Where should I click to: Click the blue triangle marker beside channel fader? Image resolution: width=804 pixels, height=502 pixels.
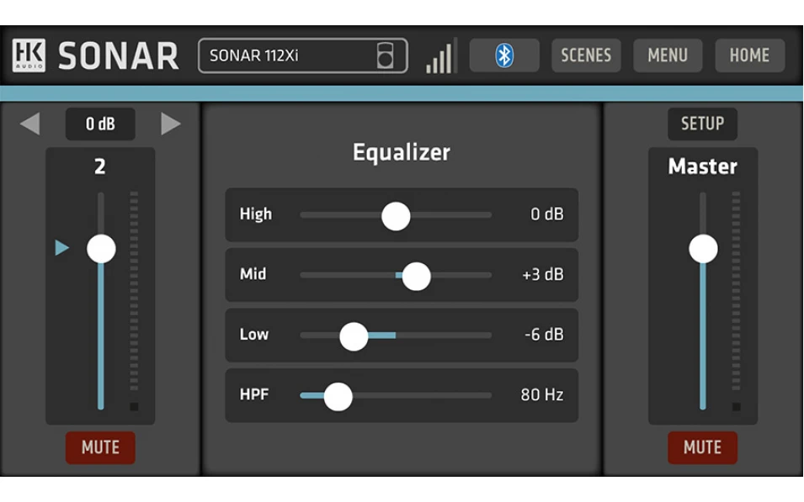point(61,248)
